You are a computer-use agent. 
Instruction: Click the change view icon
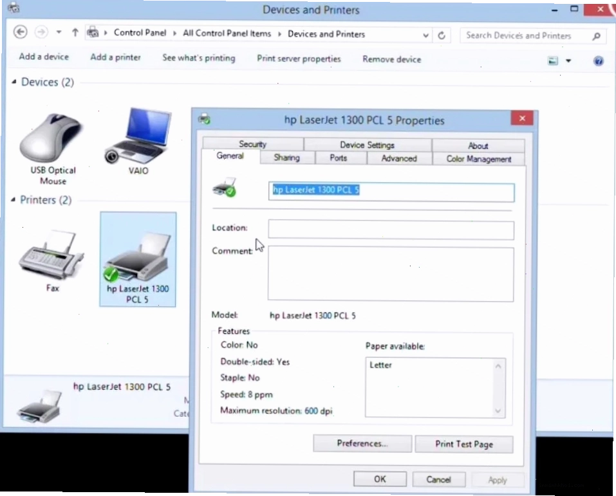(x=553, y=61)
